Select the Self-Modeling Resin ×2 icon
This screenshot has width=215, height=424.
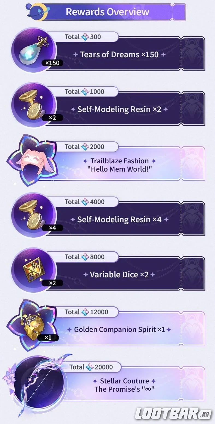tap(34, 105)
